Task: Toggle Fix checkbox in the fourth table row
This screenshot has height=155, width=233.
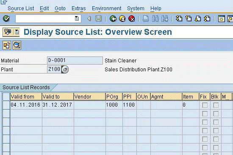Action: click(x=205, y=131)
